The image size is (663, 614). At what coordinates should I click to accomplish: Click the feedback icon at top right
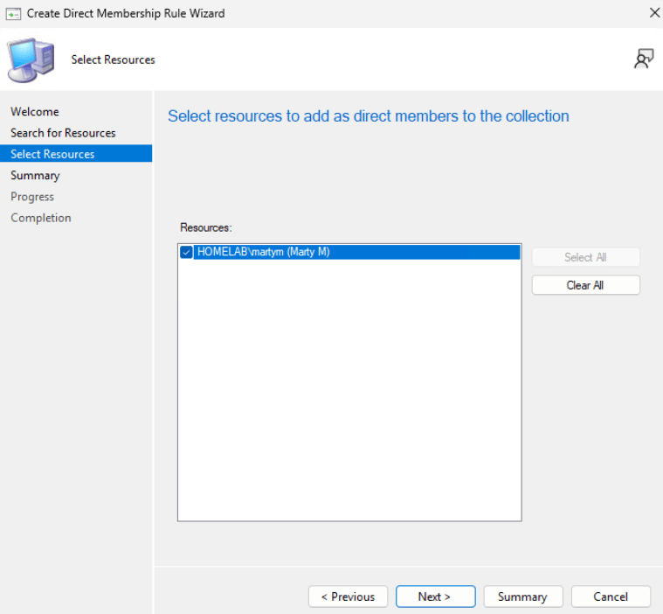tap(644, 59)
